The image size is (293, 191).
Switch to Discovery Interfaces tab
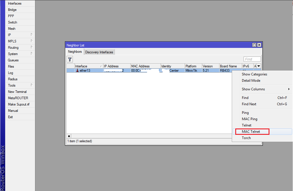point(99,52)
